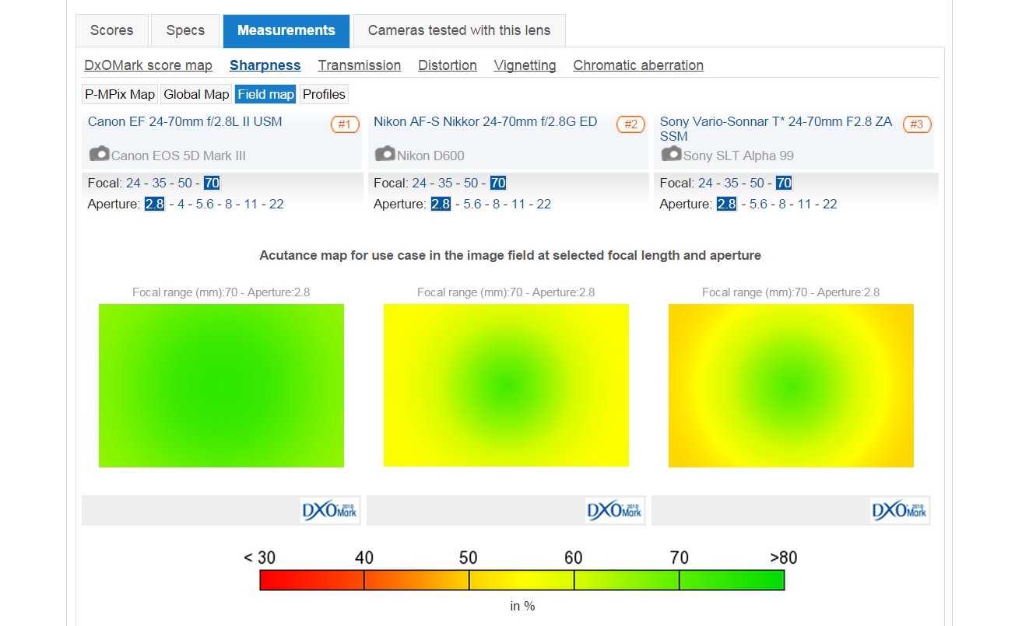
Task: Set Nikon aperture to 11
Action: [x=518, y=204]
